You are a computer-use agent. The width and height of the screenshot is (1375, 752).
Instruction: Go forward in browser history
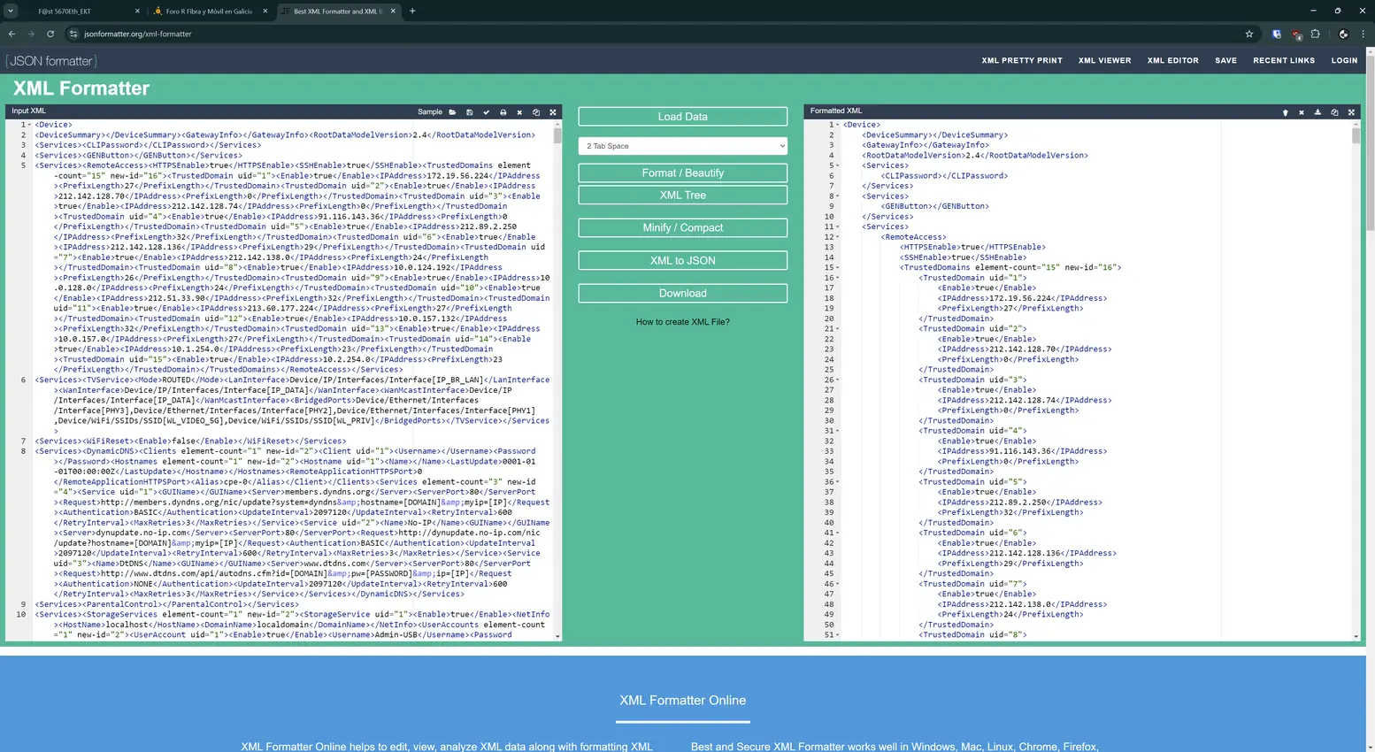(x=31, y=34)
